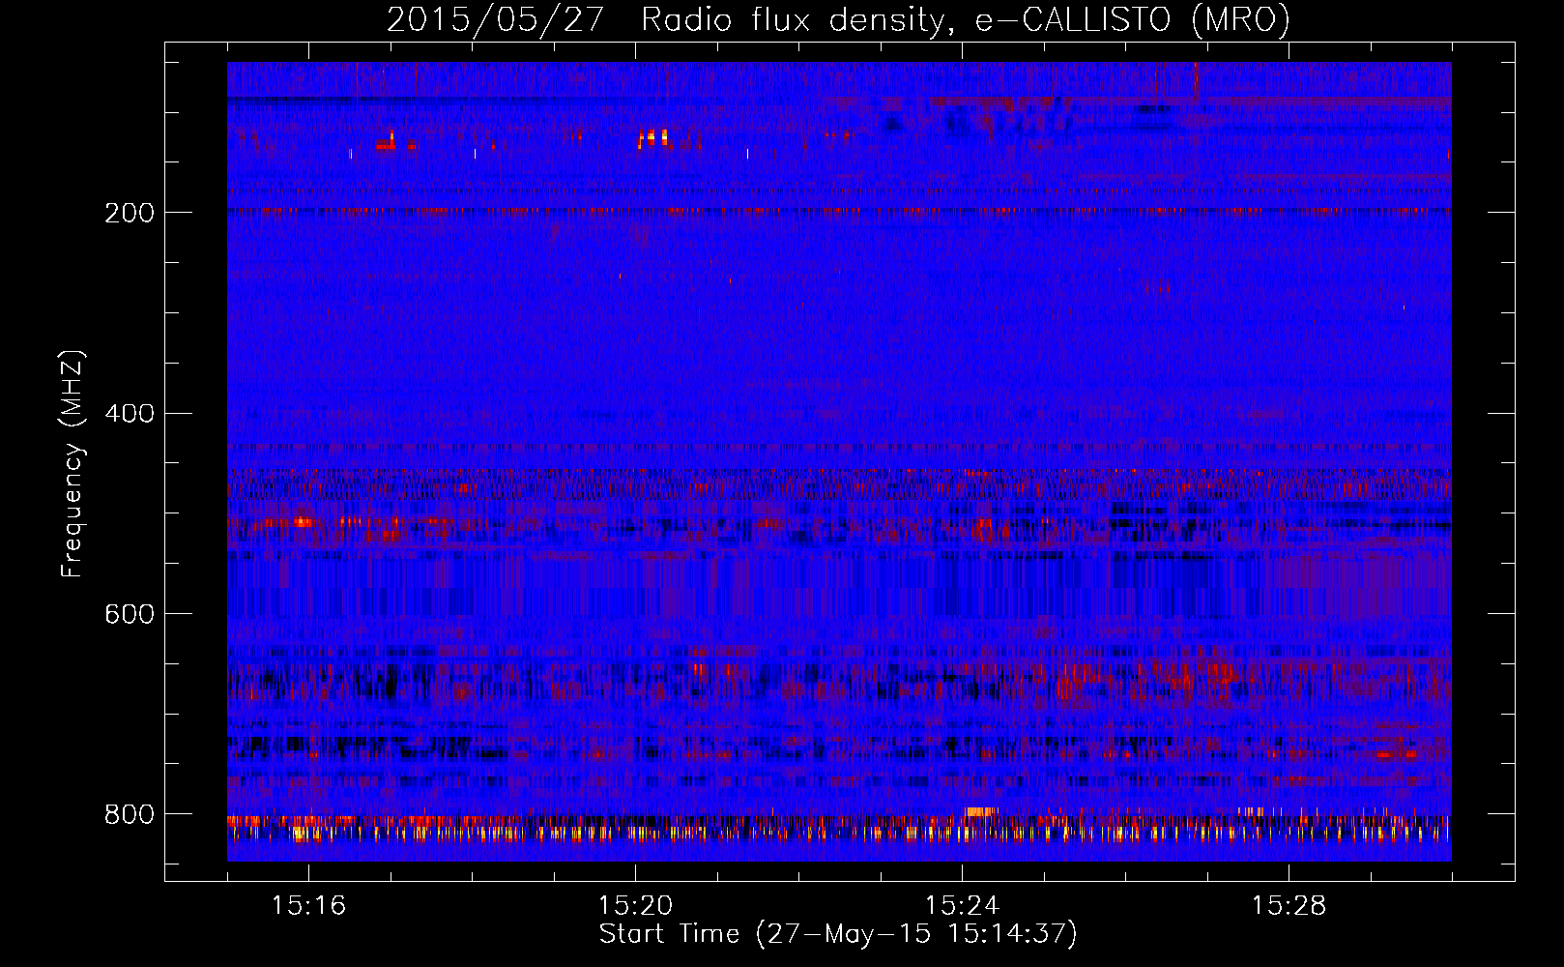Select the 'Start Time (27-May-15 15:14:37)' label
The height and width of the screenshot is (967, 1564).
click(838, 934)
